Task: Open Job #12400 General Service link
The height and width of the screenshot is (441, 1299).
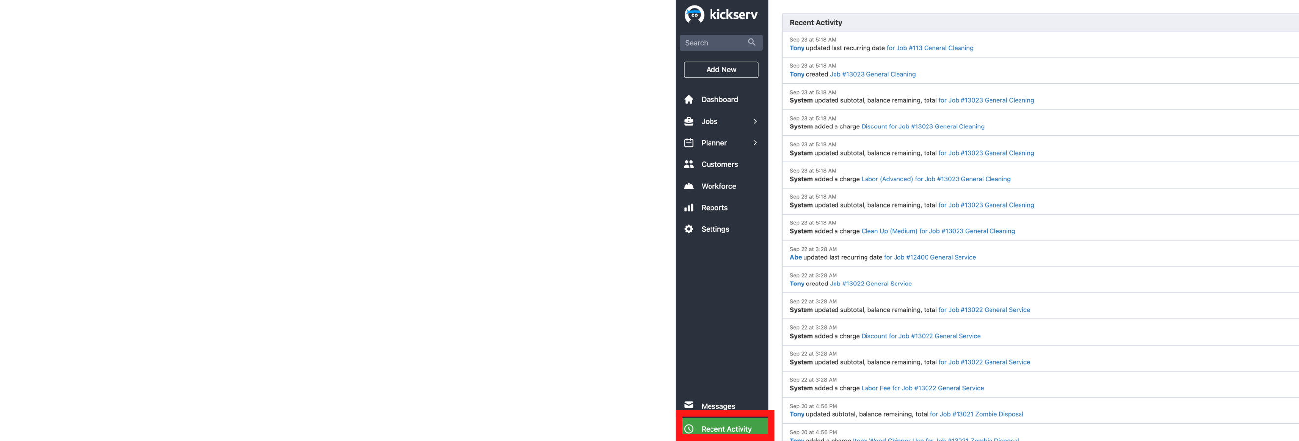Action: point(929,258)
